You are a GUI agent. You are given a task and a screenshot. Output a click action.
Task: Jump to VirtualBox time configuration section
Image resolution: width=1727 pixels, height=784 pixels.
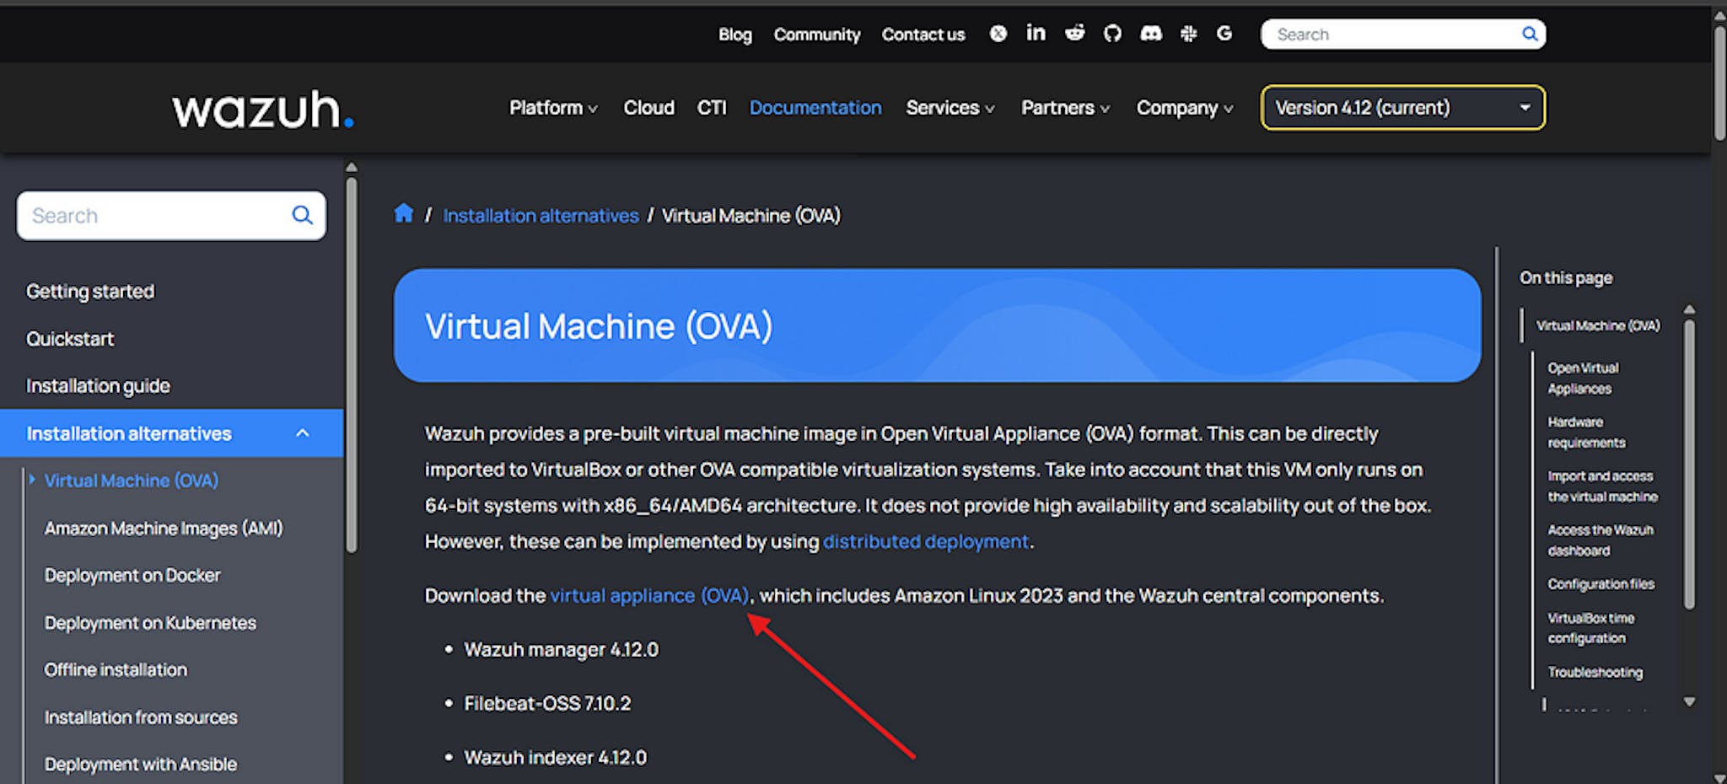1590,628
